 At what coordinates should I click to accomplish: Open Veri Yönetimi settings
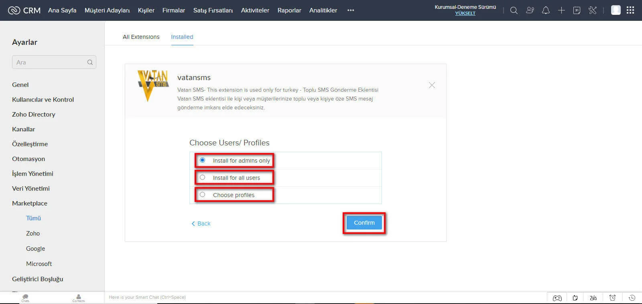31,188
